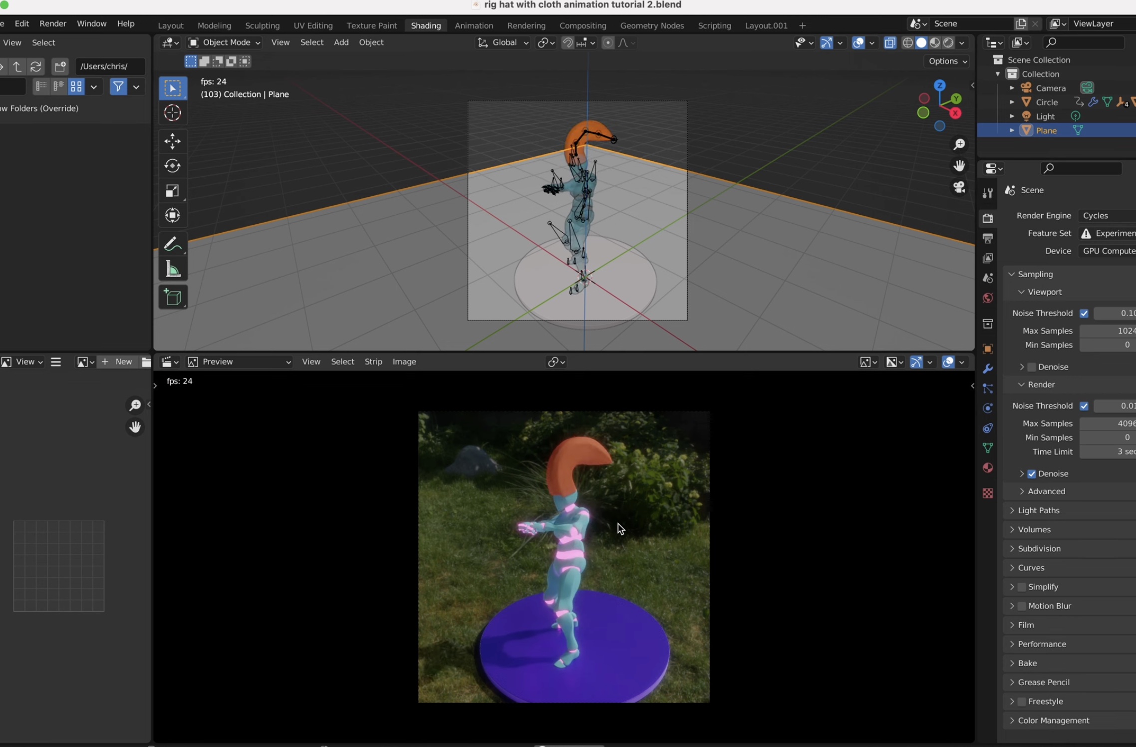This screenshot has height=747, width=1136.
Task: Open the Render menu in the top bar
Action: coord(53,23)
